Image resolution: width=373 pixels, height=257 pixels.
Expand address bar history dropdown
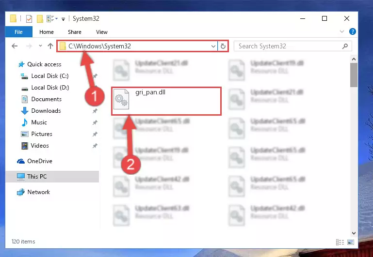point(213,46)
